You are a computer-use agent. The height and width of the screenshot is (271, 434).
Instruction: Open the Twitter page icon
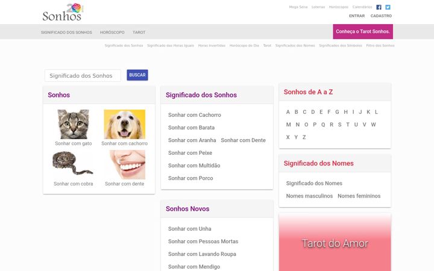pos(388,7)
